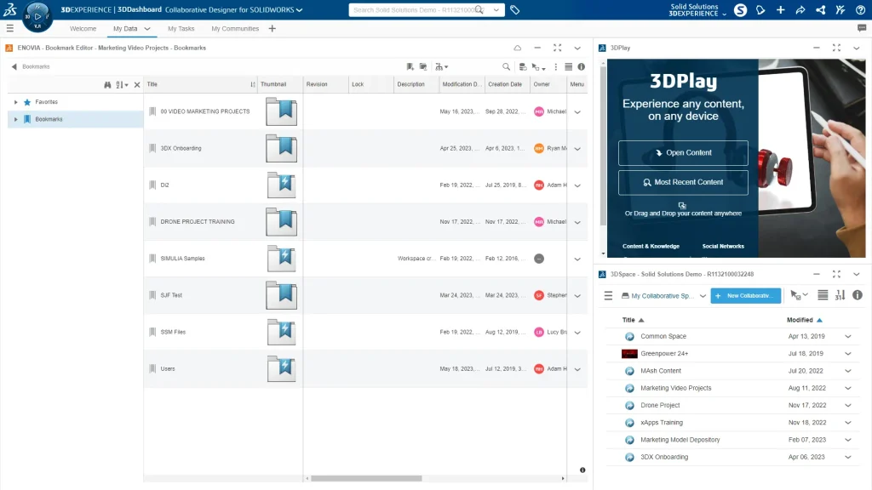The width and height of the screenshot is (872, 490).
Task: Click the binoculars find icon in tree panel
Action: [107, 84]
